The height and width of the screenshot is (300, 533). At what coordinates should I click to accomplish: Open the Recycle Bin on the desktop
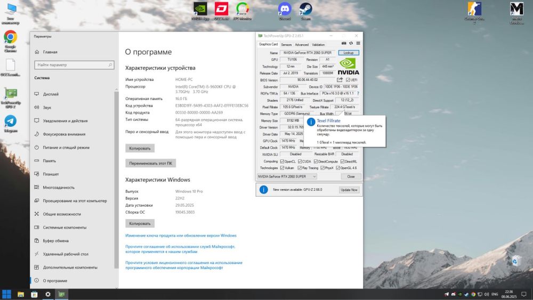[516, 264]
